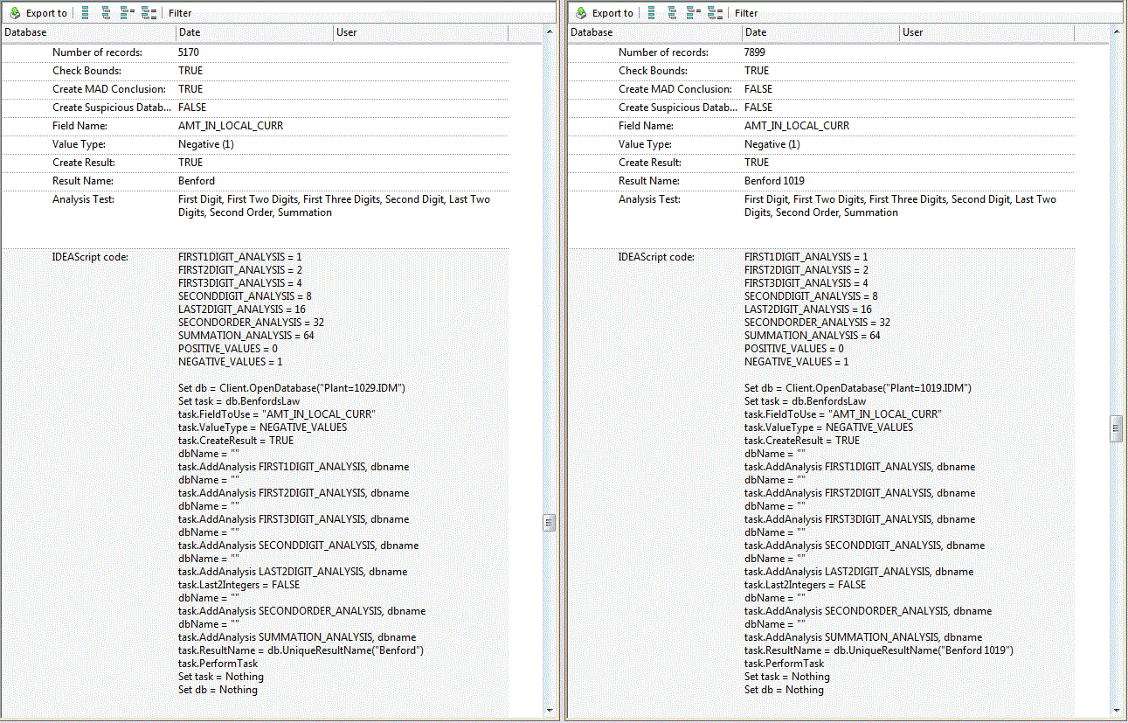
Task: Open Filter in the right panel toolbar
Action: 747,12
